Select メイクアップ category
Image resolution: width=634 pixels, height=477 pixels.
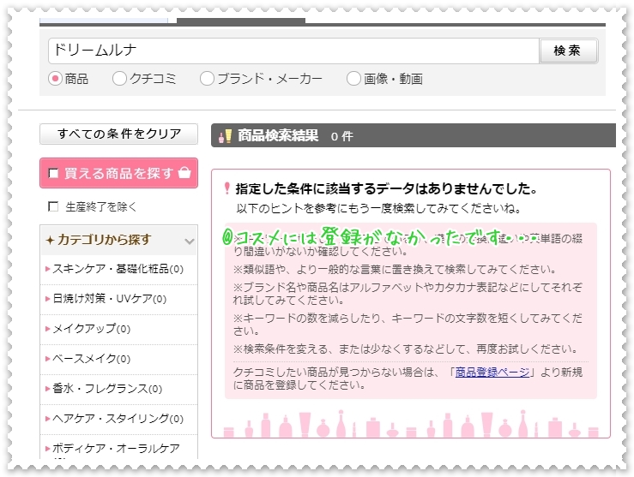86,329
